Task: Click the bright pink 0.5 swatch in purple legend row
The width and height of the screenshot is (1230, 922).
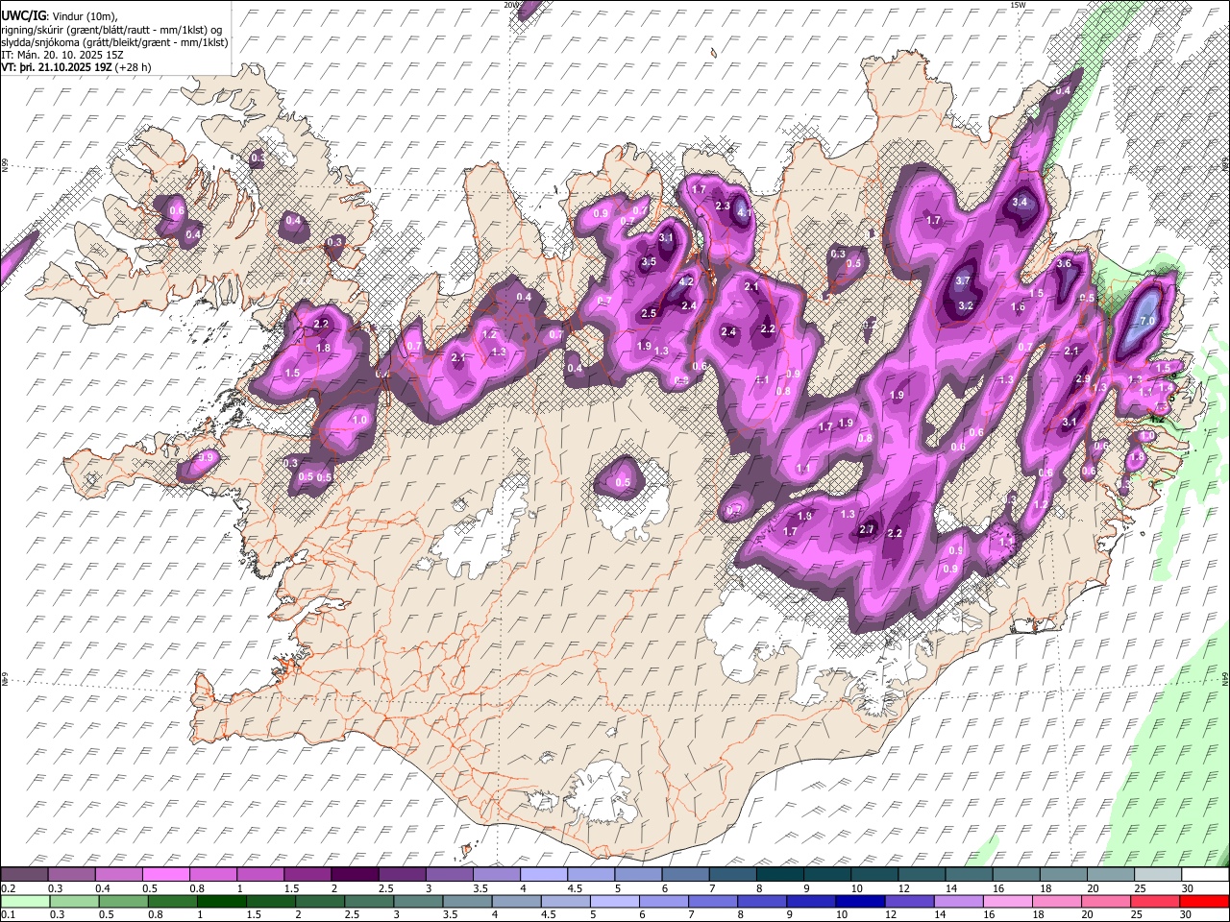Action: click(165, 874)
